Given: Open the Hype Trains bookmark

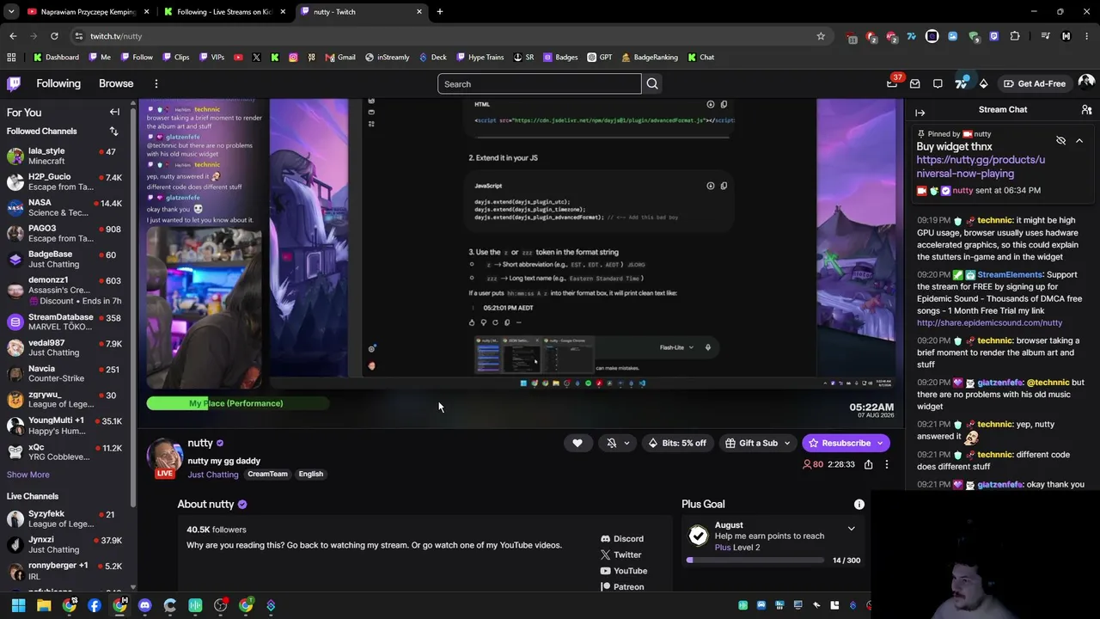Looking at the screenshot, I should (480, 58).
